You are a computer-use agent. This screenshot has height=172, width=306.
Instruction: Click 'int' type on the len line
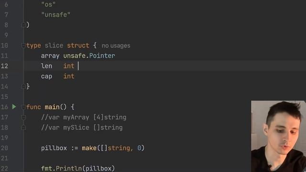69,66
